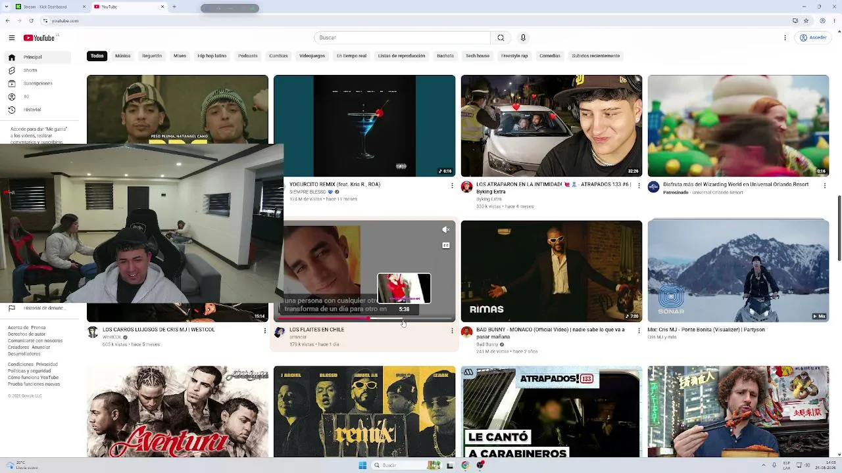
Task: Select the Bachata filter chip
Action: pos(445,56)
